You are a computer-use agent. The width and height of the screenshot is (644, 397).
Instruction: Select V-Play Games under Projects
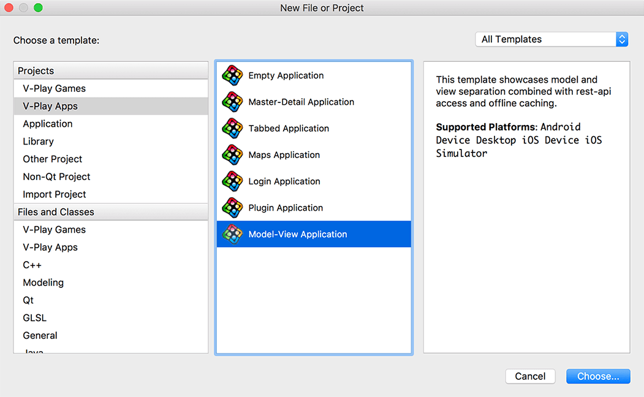click(x=111, y=88)
